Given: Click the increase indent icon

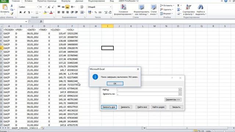Looking at the screenshot, I should (x=76, y=12).
